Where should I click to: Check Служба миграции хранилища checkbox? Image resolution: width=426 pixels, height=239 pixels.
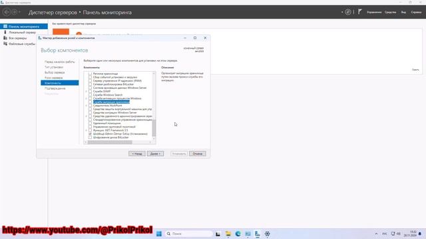(90, 102)
